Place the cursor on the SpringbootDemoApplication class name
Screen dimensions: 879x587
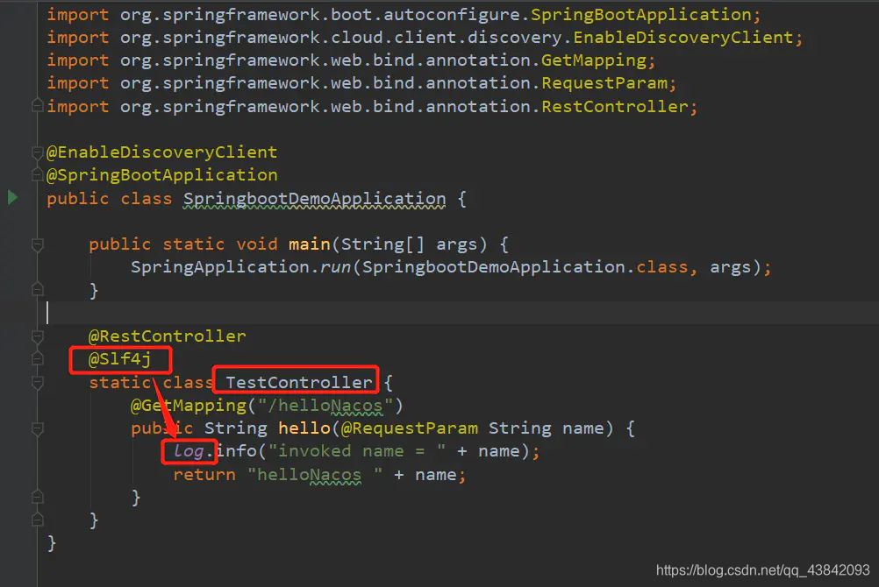(314, 199)
